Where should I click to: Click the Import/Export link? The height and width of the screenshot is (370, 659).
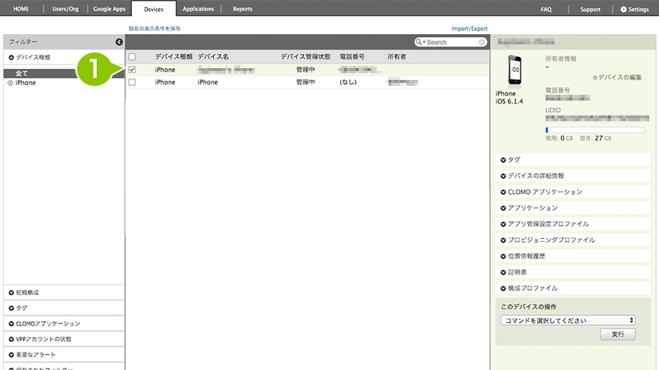tap(469, 29)
